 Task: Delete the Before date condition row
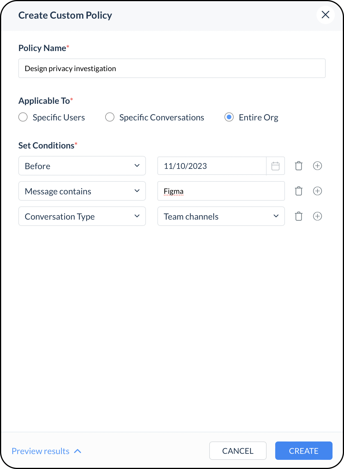[x=299, y=166]
